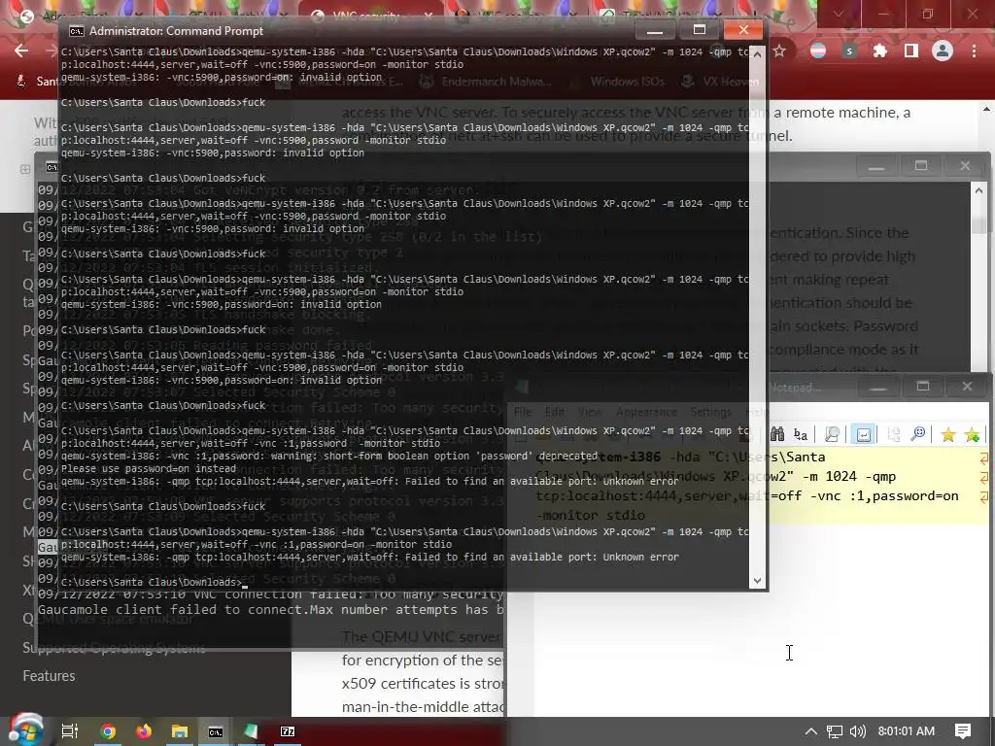995x746 pixels.
Task: Open the Chrome Extensions puzzle icon
Action: pyautogui.click(x=880, y=51)
